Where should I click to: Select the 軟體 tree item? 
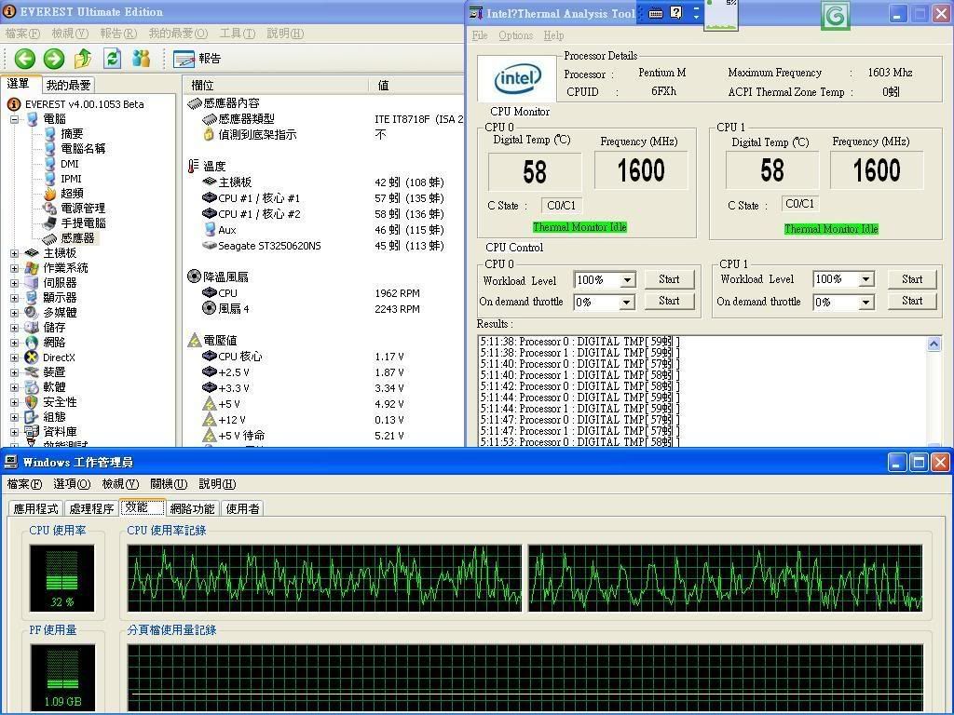[x=54, y=387]
